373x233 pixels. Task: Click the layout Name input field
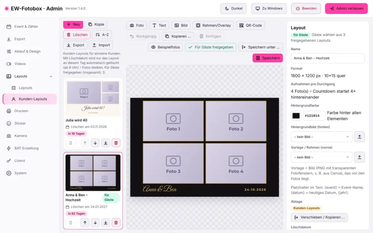click(x=327, y=58)
